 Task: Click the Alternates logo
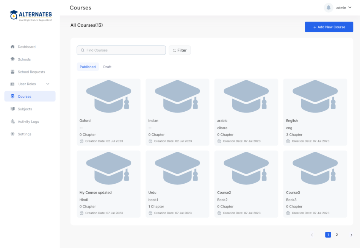[x=30, y=16]
